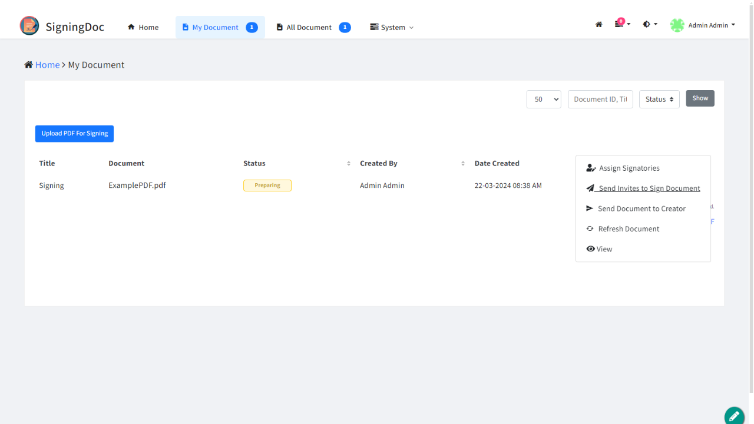Click the green Admin Admin avatar
Viewport: 754px width, 424px height.
click(x=677, y=25)
